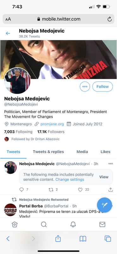
Task: Open the promjene.org website link
Action: tap(52, 124)
